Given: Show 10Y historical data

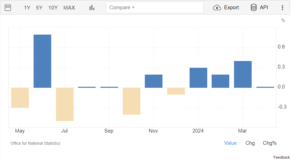Looking at the screenshot, I should pos(53,7).
